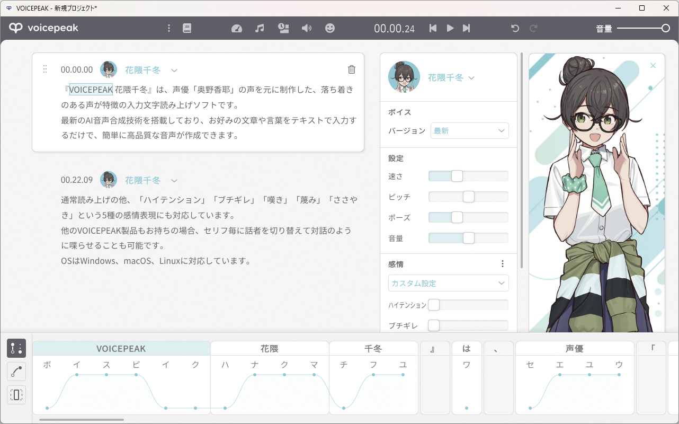Click 花隈千冬 name in settings panel
Screen dimensions: 679x424
click(445, 77)
